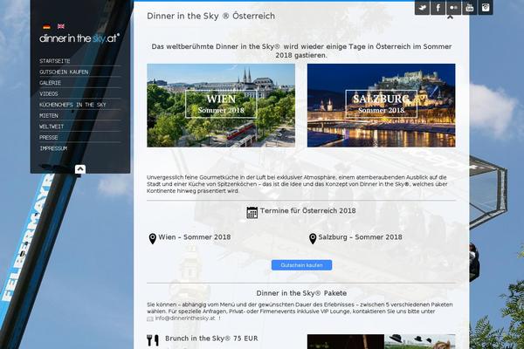Open the Instagram social icon
The height and width of the screenshot is (349, 524).
[x=486, y=7]
